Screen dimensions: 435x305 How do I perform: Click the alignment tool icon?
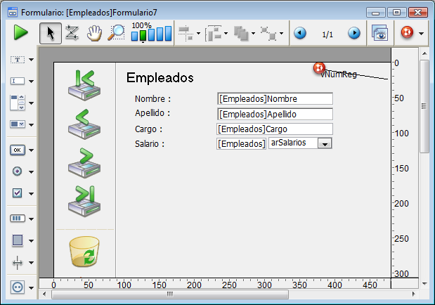pyautogui.click(x=186, y=33)
